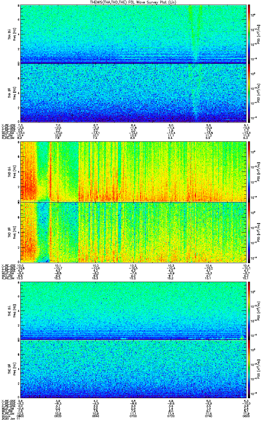Select the THE B-parallel spectrogram panel
The width and height of the screenshot is (263, 421).
point(133,369)
